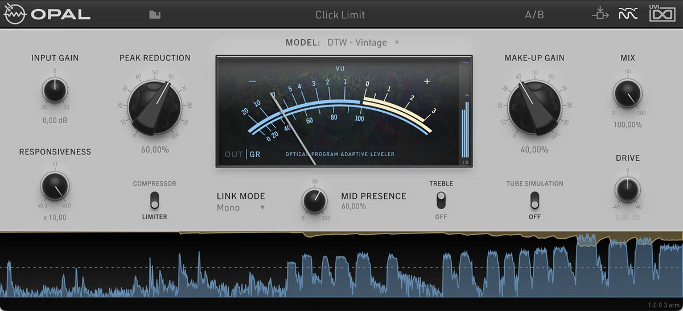This screenshot has width=683, height=311.
Task: Click the Make-Up Gain 40,00% value
Action: coord(534,150)
